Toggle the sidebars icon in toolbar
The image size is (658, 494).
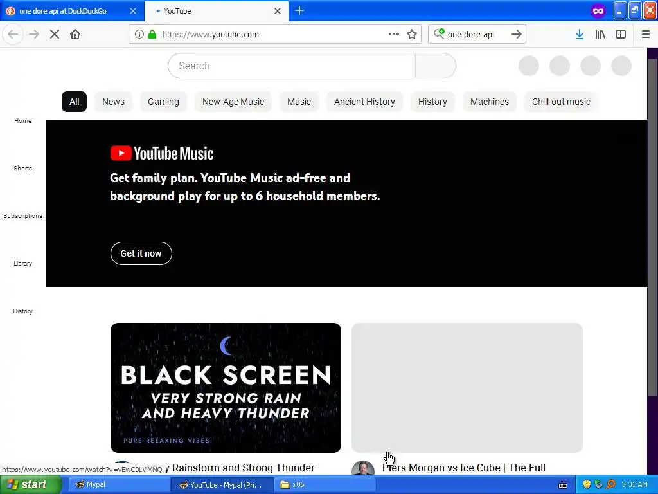[x=621, y=34]
